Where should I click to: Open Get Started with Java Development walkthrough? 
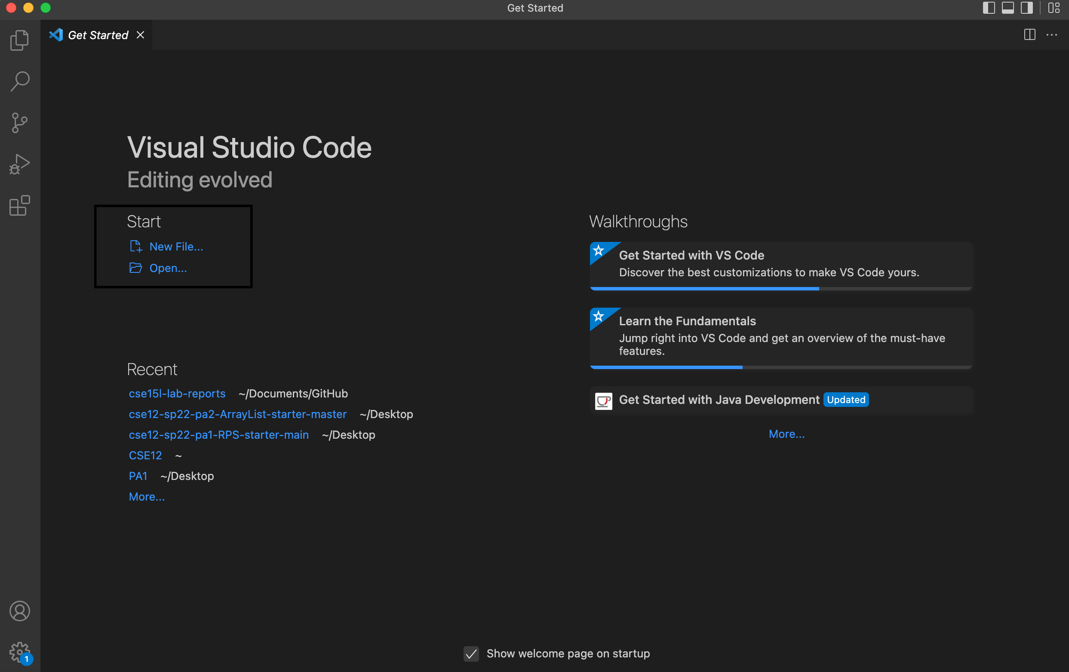781,400
